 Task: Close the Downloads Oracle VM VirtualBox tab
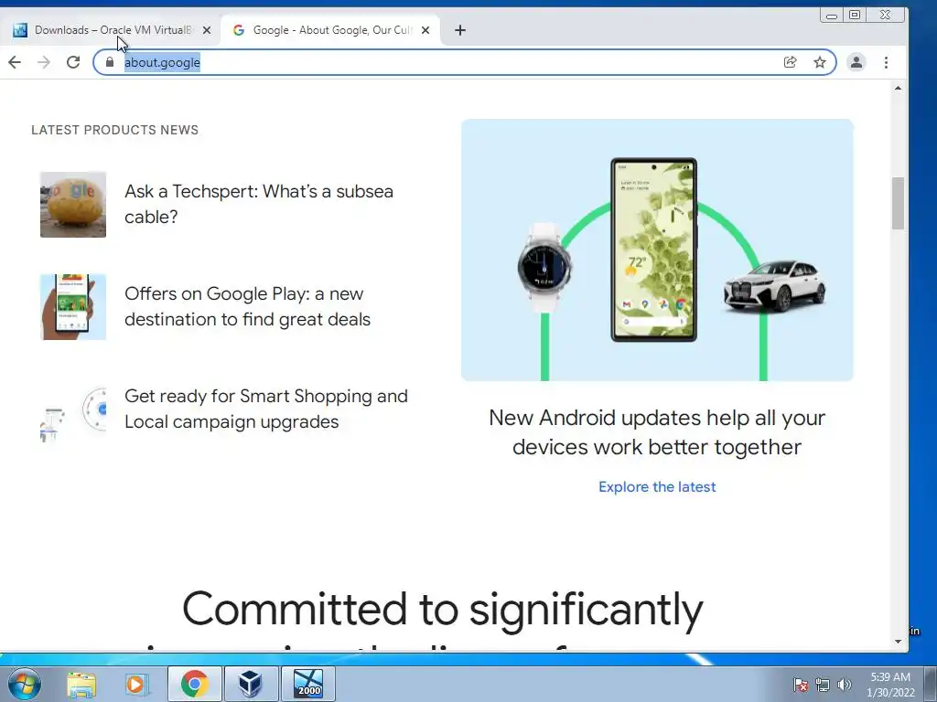click(x=207, y=30)
